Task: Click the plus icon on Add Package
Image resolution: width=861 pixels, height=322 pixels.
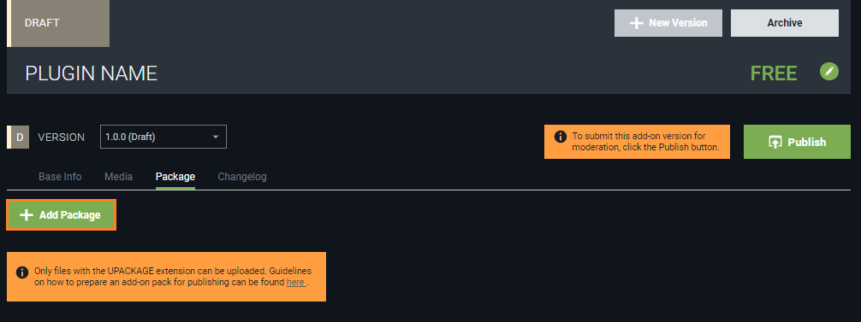Action: (x=27, y=215)
